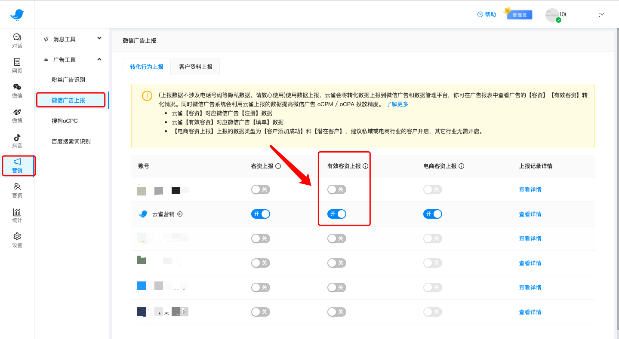Toggle 客资上报 for first account row
The image size is (619, 339).
(x=261, y=189)
